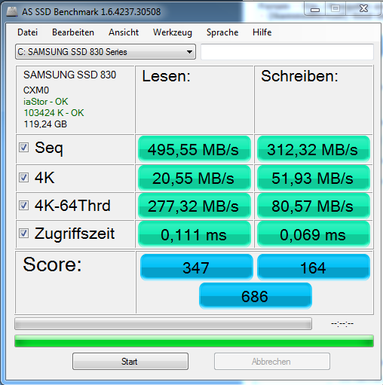
Task: Open the Datei menu
Action: (28, 32)
